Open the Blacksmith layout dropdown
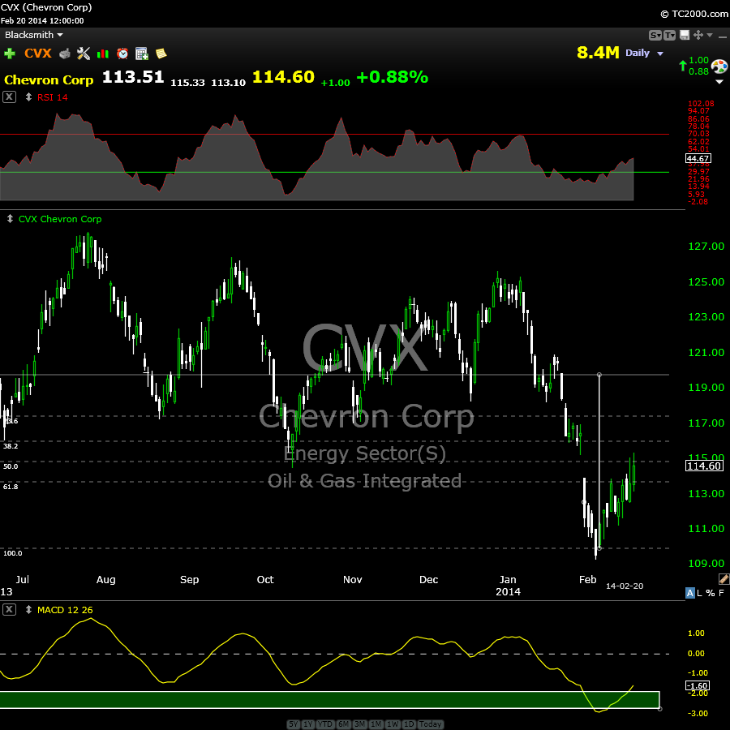The width and height of the screenshot is (730, 730). point(33,35)
